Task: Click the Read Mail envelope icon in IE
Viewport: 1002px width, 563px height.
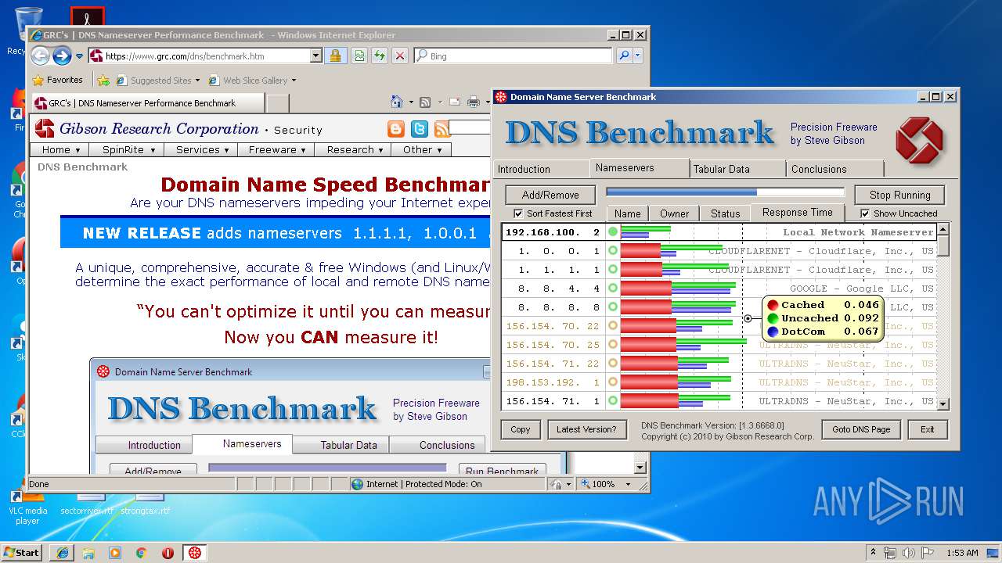Action: [454, 102]
